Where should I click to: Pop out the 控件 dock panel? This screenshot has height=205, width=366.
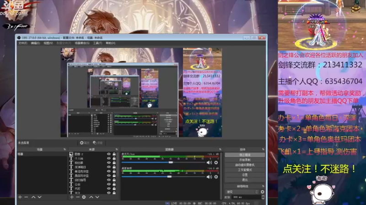(263, 149)
